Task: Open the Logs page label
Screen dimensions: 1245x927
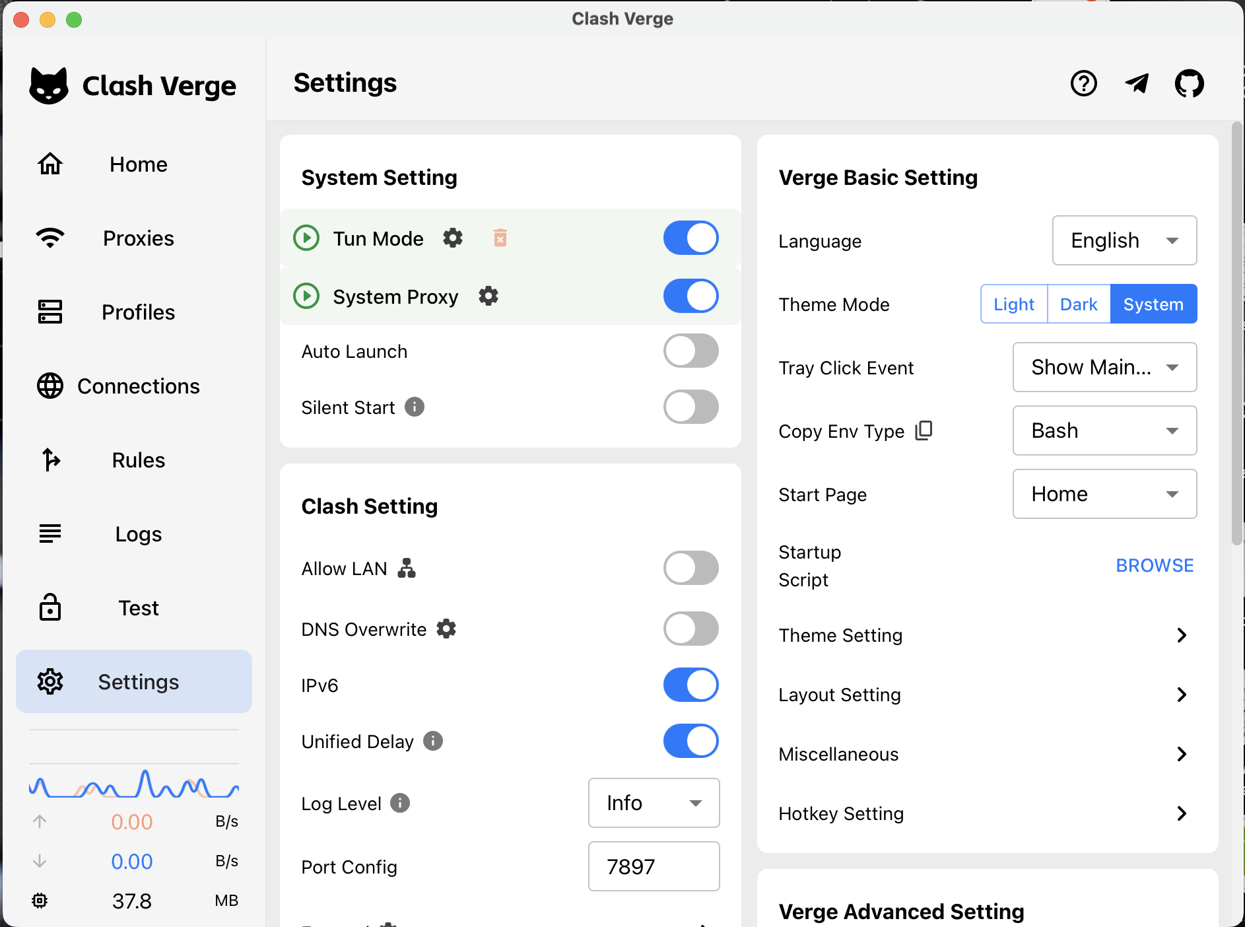Action: (x=139, y=534)
